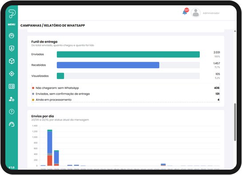Click the Campanhas / Relatório de WhatsApp breadcrumb
The width and height of the screenshot is (242, 175).
click(53, 25)
